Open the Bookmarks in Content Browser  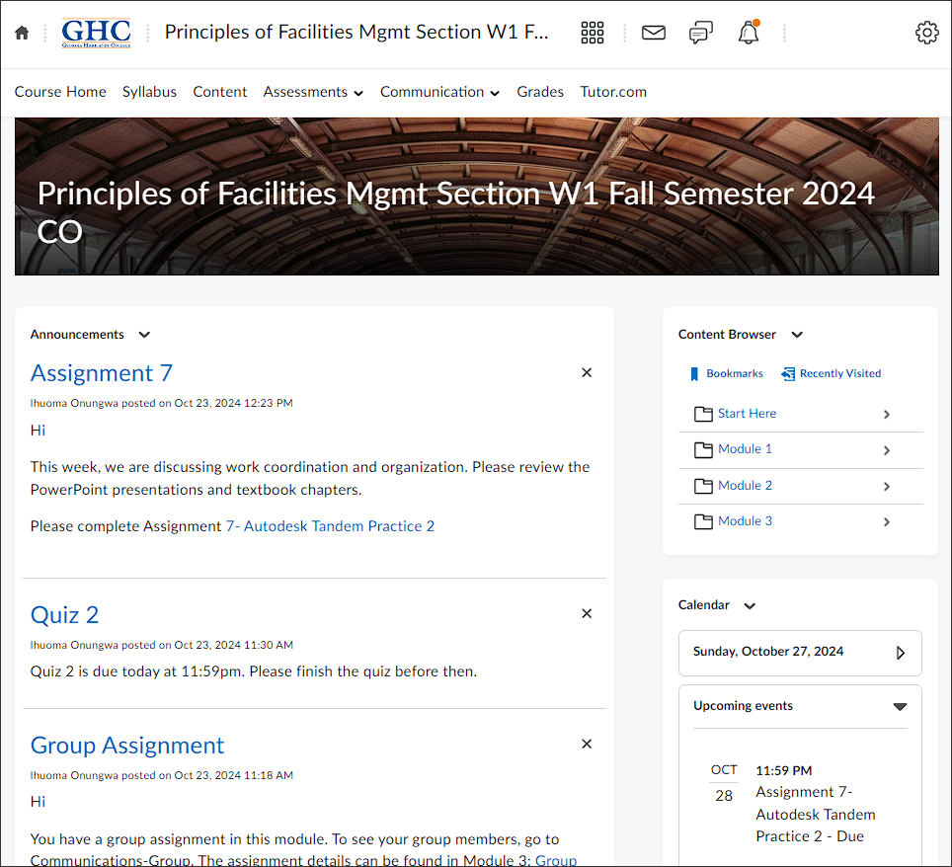coord(726,373)
